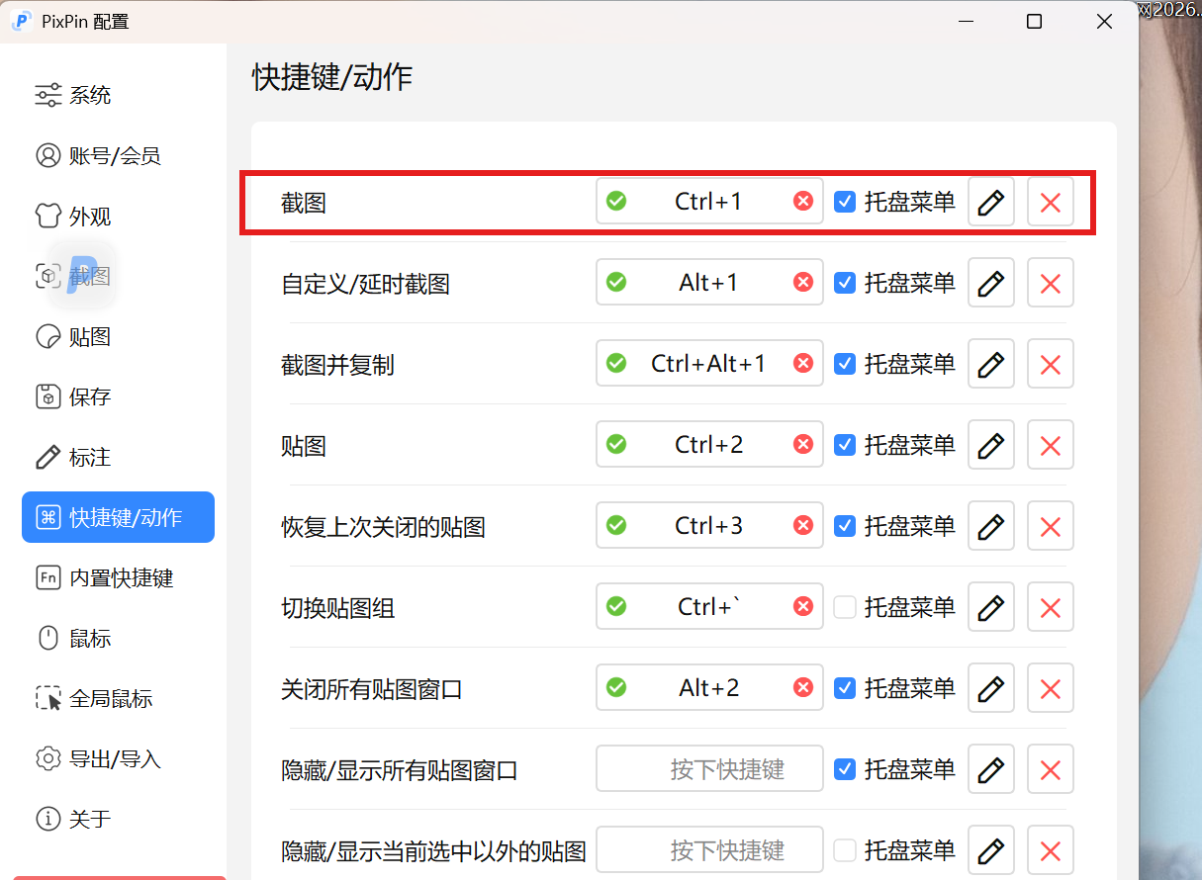Edit the 贴图 action with pencil icon
This screenshot has width=1202, height=880.
tap(991, 445)
